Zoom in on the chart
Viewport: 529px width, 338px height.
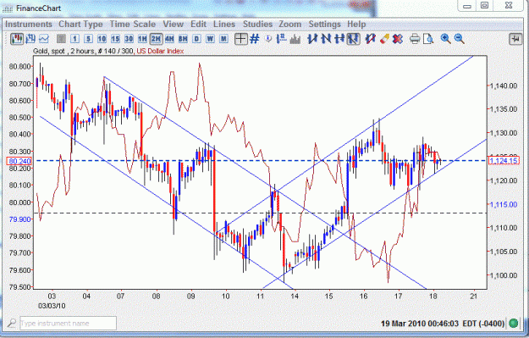click(446, 39)
